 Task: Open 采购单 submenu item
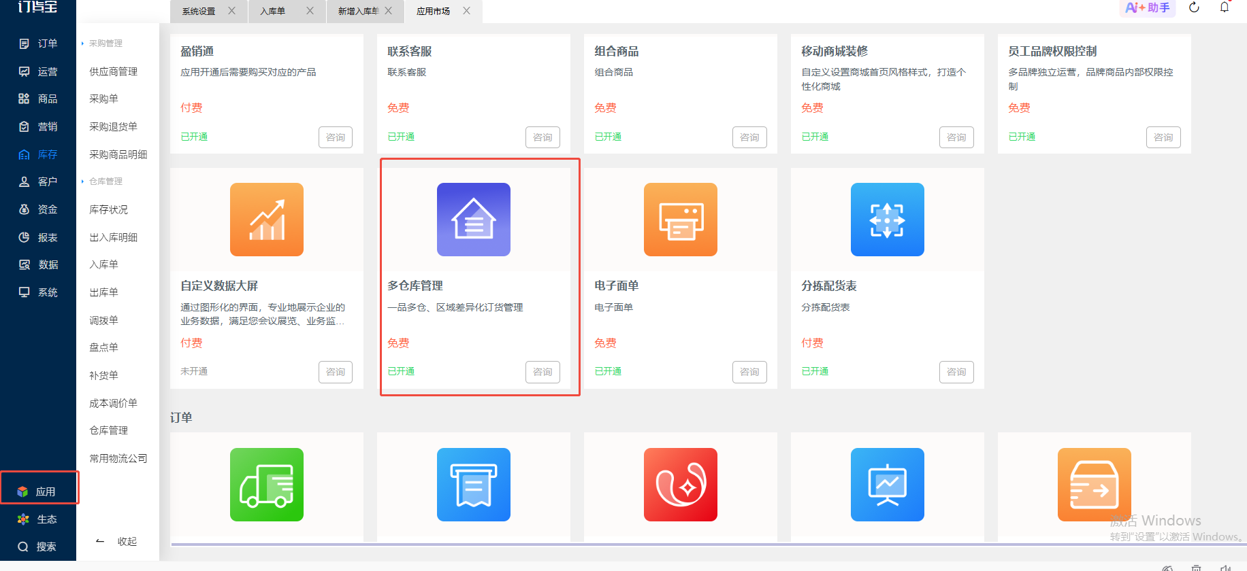click(103, 99)
